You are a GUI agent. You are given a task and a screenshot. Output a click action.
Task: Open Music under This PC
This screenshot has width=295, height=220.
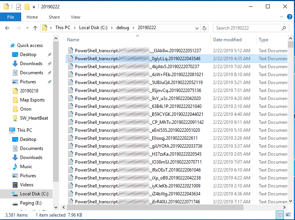[26, 166]
